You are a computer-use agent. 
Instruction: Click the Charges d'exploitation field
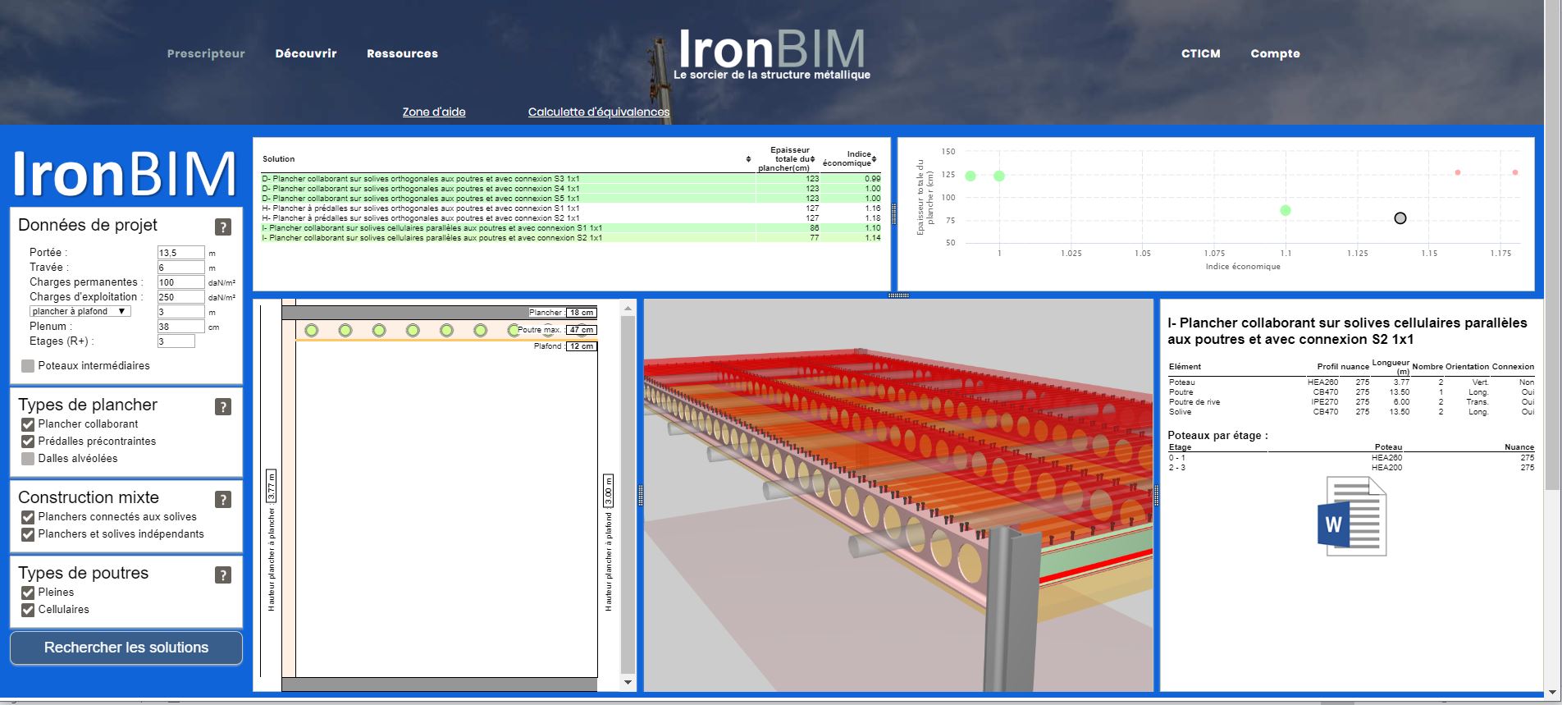[x=181, y=297]
